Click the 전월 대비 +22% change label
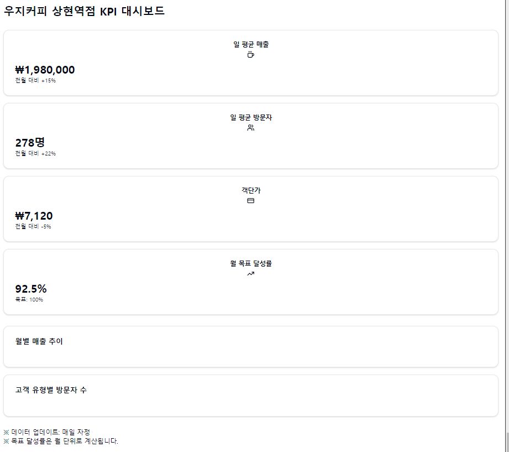509x452 pixels. [35, 153]
